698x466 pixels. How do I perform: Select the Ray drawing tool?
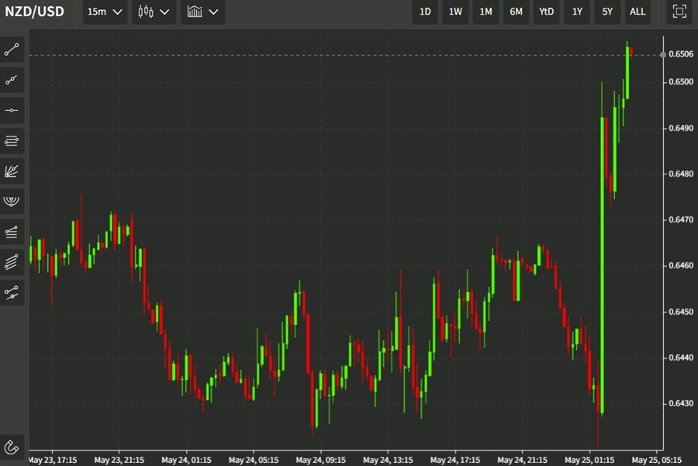(11, 80)
